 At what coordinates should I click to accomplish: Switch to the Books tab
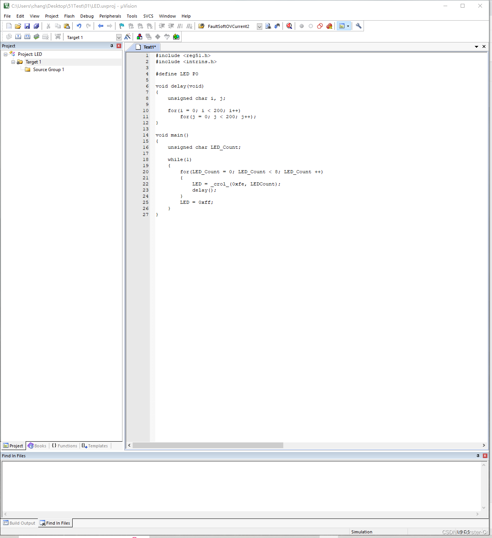click(37, 446)
